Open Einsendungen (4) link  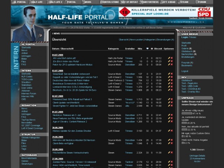click(x=165, y=40)
